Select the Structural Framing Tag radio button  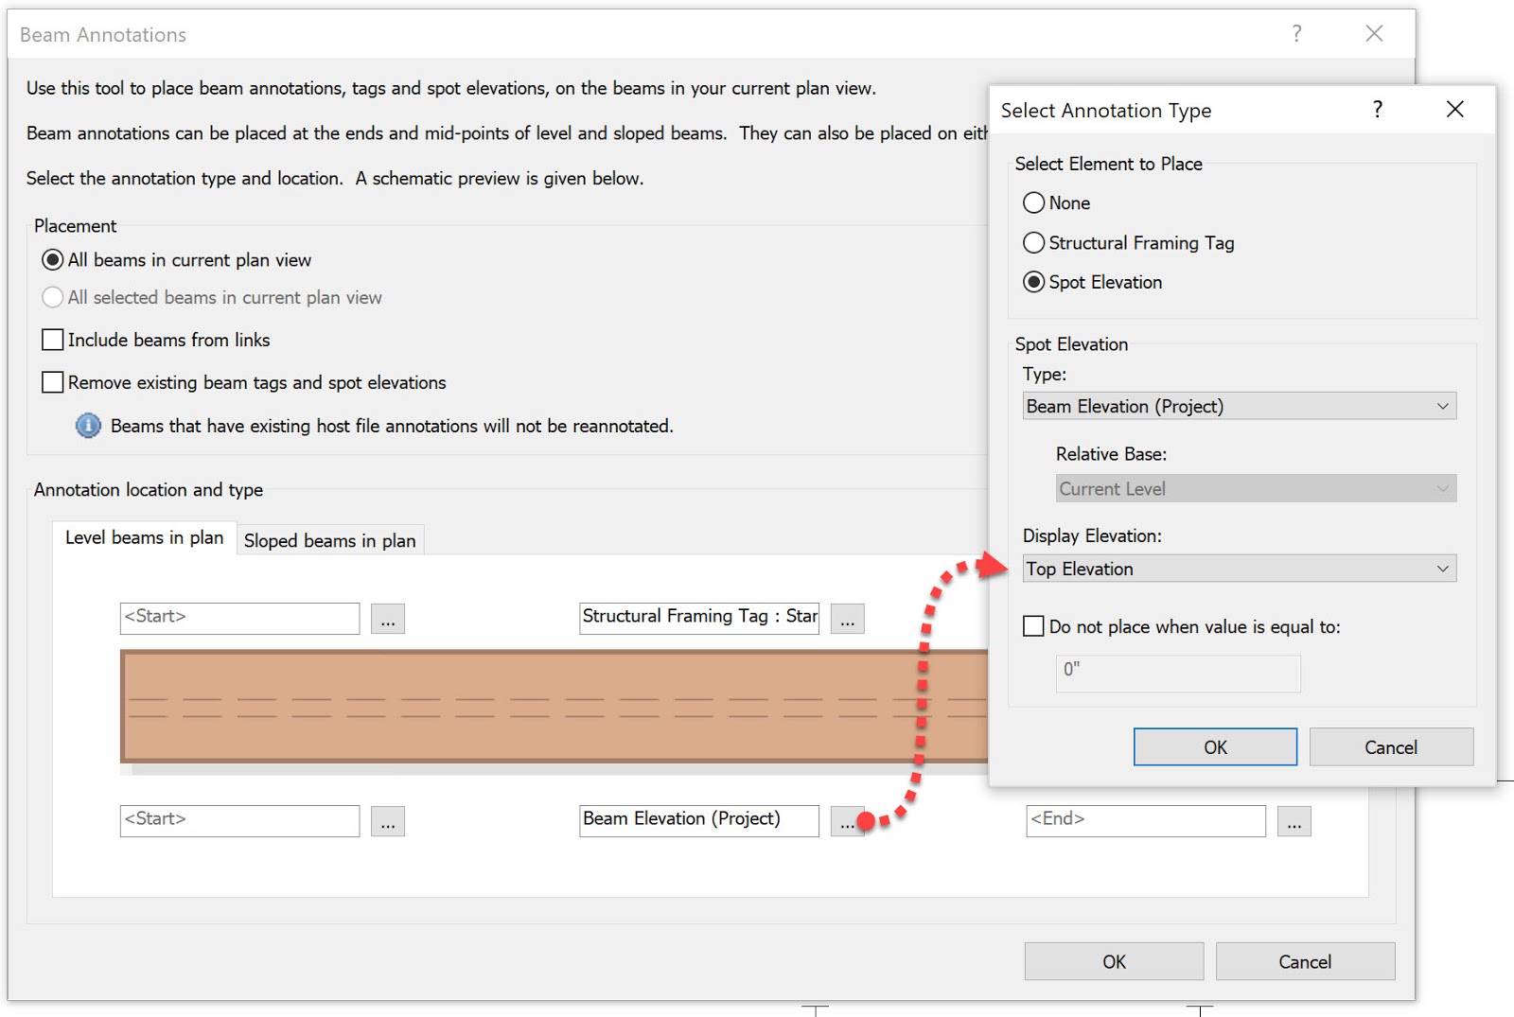coord(1033,243)
